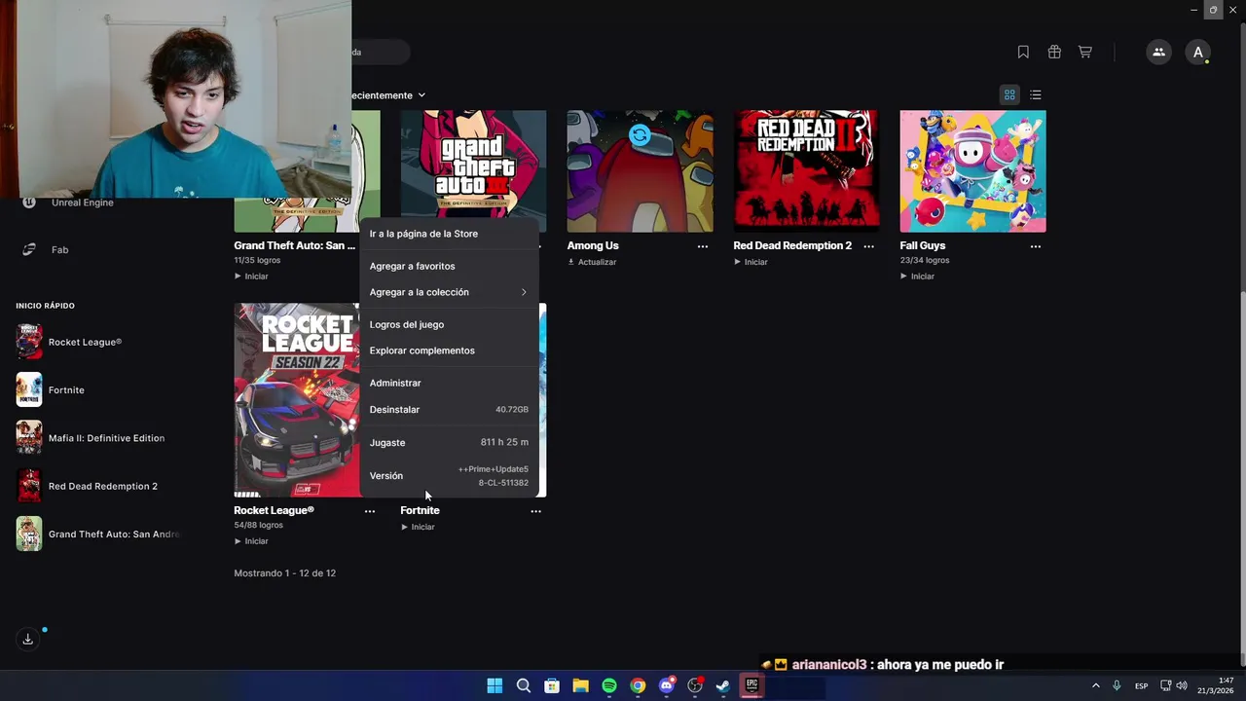
Task: Click 'Versión' entry in context menu
Action: [x=449, y=476]
